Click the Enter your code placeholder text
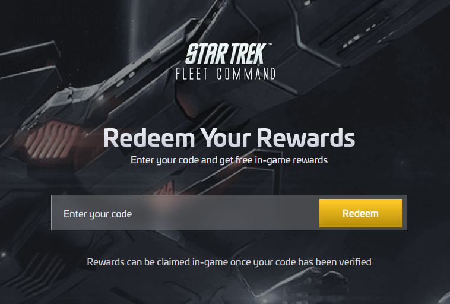 (97, 214)
